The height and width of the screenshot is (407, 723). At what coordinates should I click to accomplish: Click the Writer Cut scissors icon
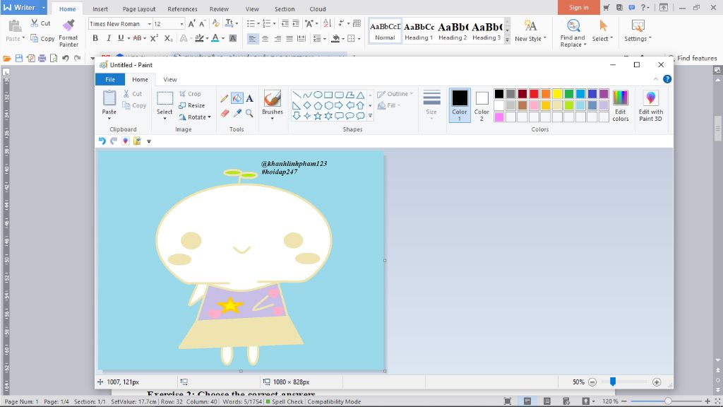tap(35, 23)
